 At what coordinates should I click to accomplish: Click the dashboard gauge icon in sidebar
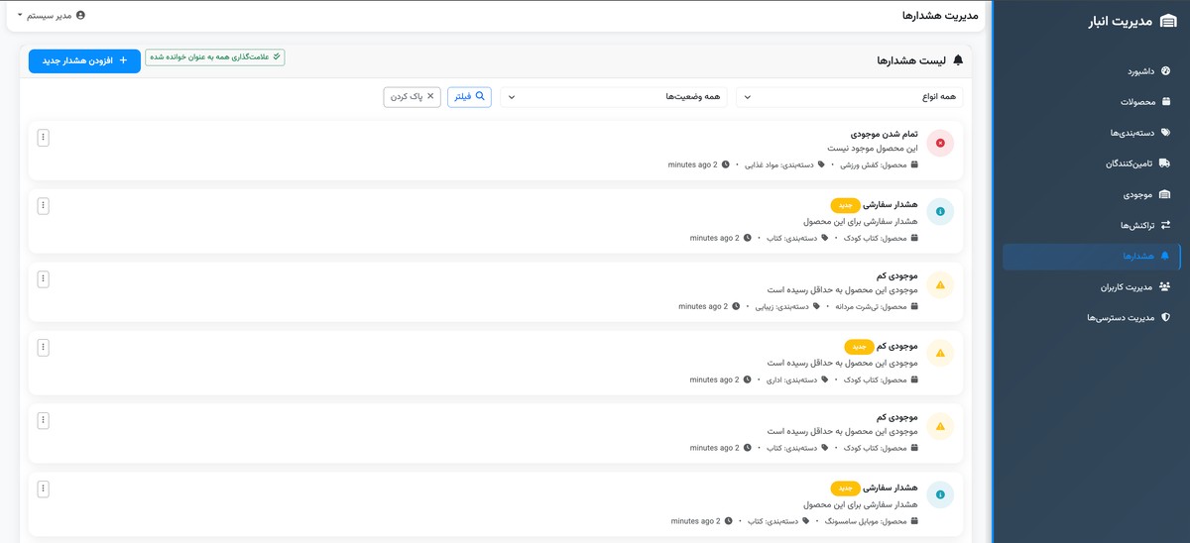point(1165,70)
